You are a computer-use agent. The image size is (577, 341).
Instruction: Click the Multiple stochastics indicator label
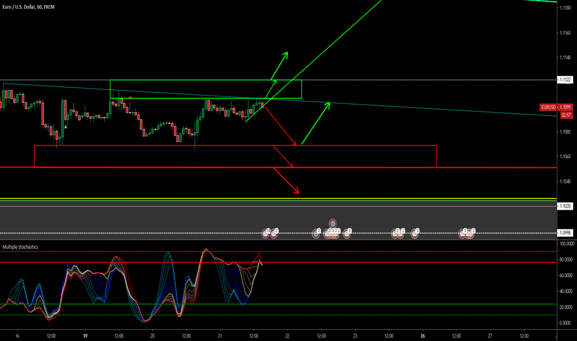pos(20,247)
